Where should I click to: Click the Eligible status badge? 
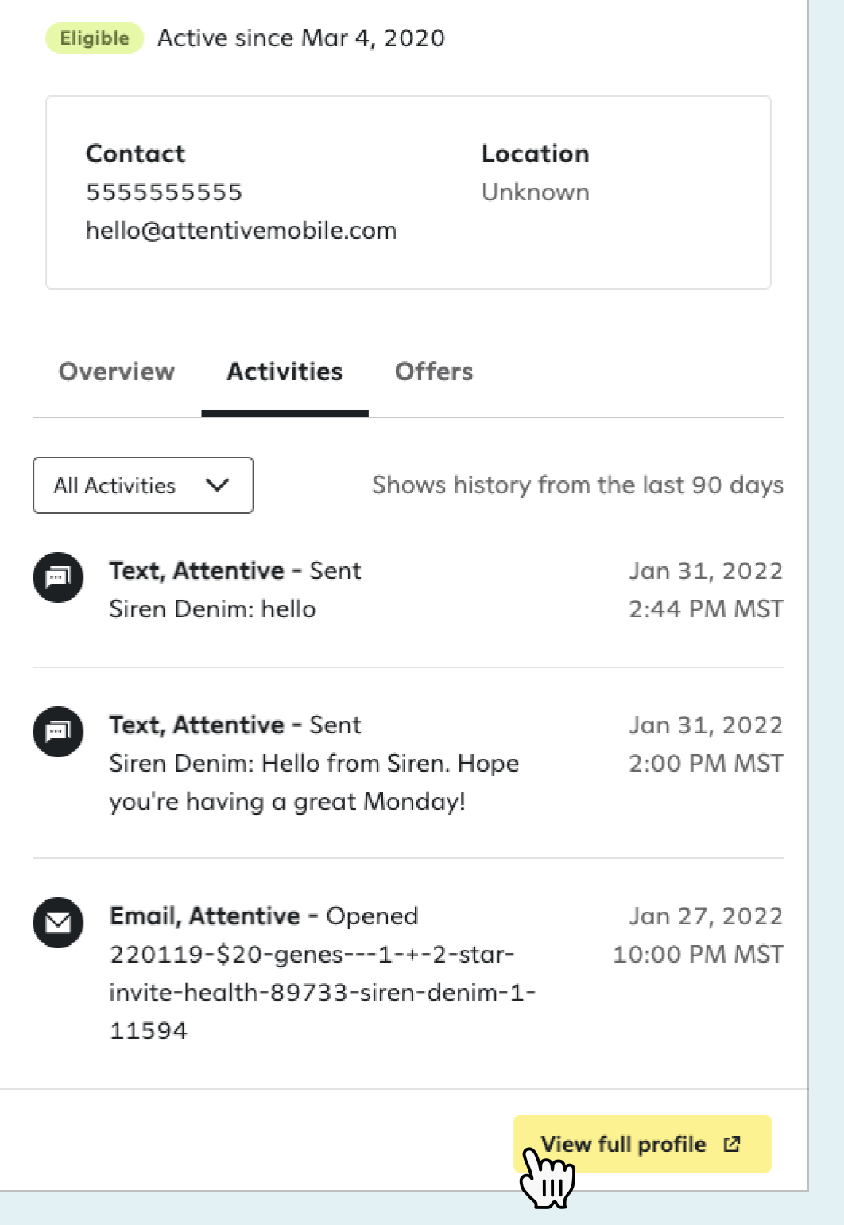pyautogui.click(x=95, y=38)
